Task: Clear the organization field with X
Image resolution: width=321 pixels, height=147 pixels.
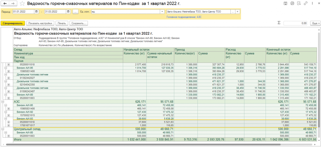Action: click(x=238, y=12)
